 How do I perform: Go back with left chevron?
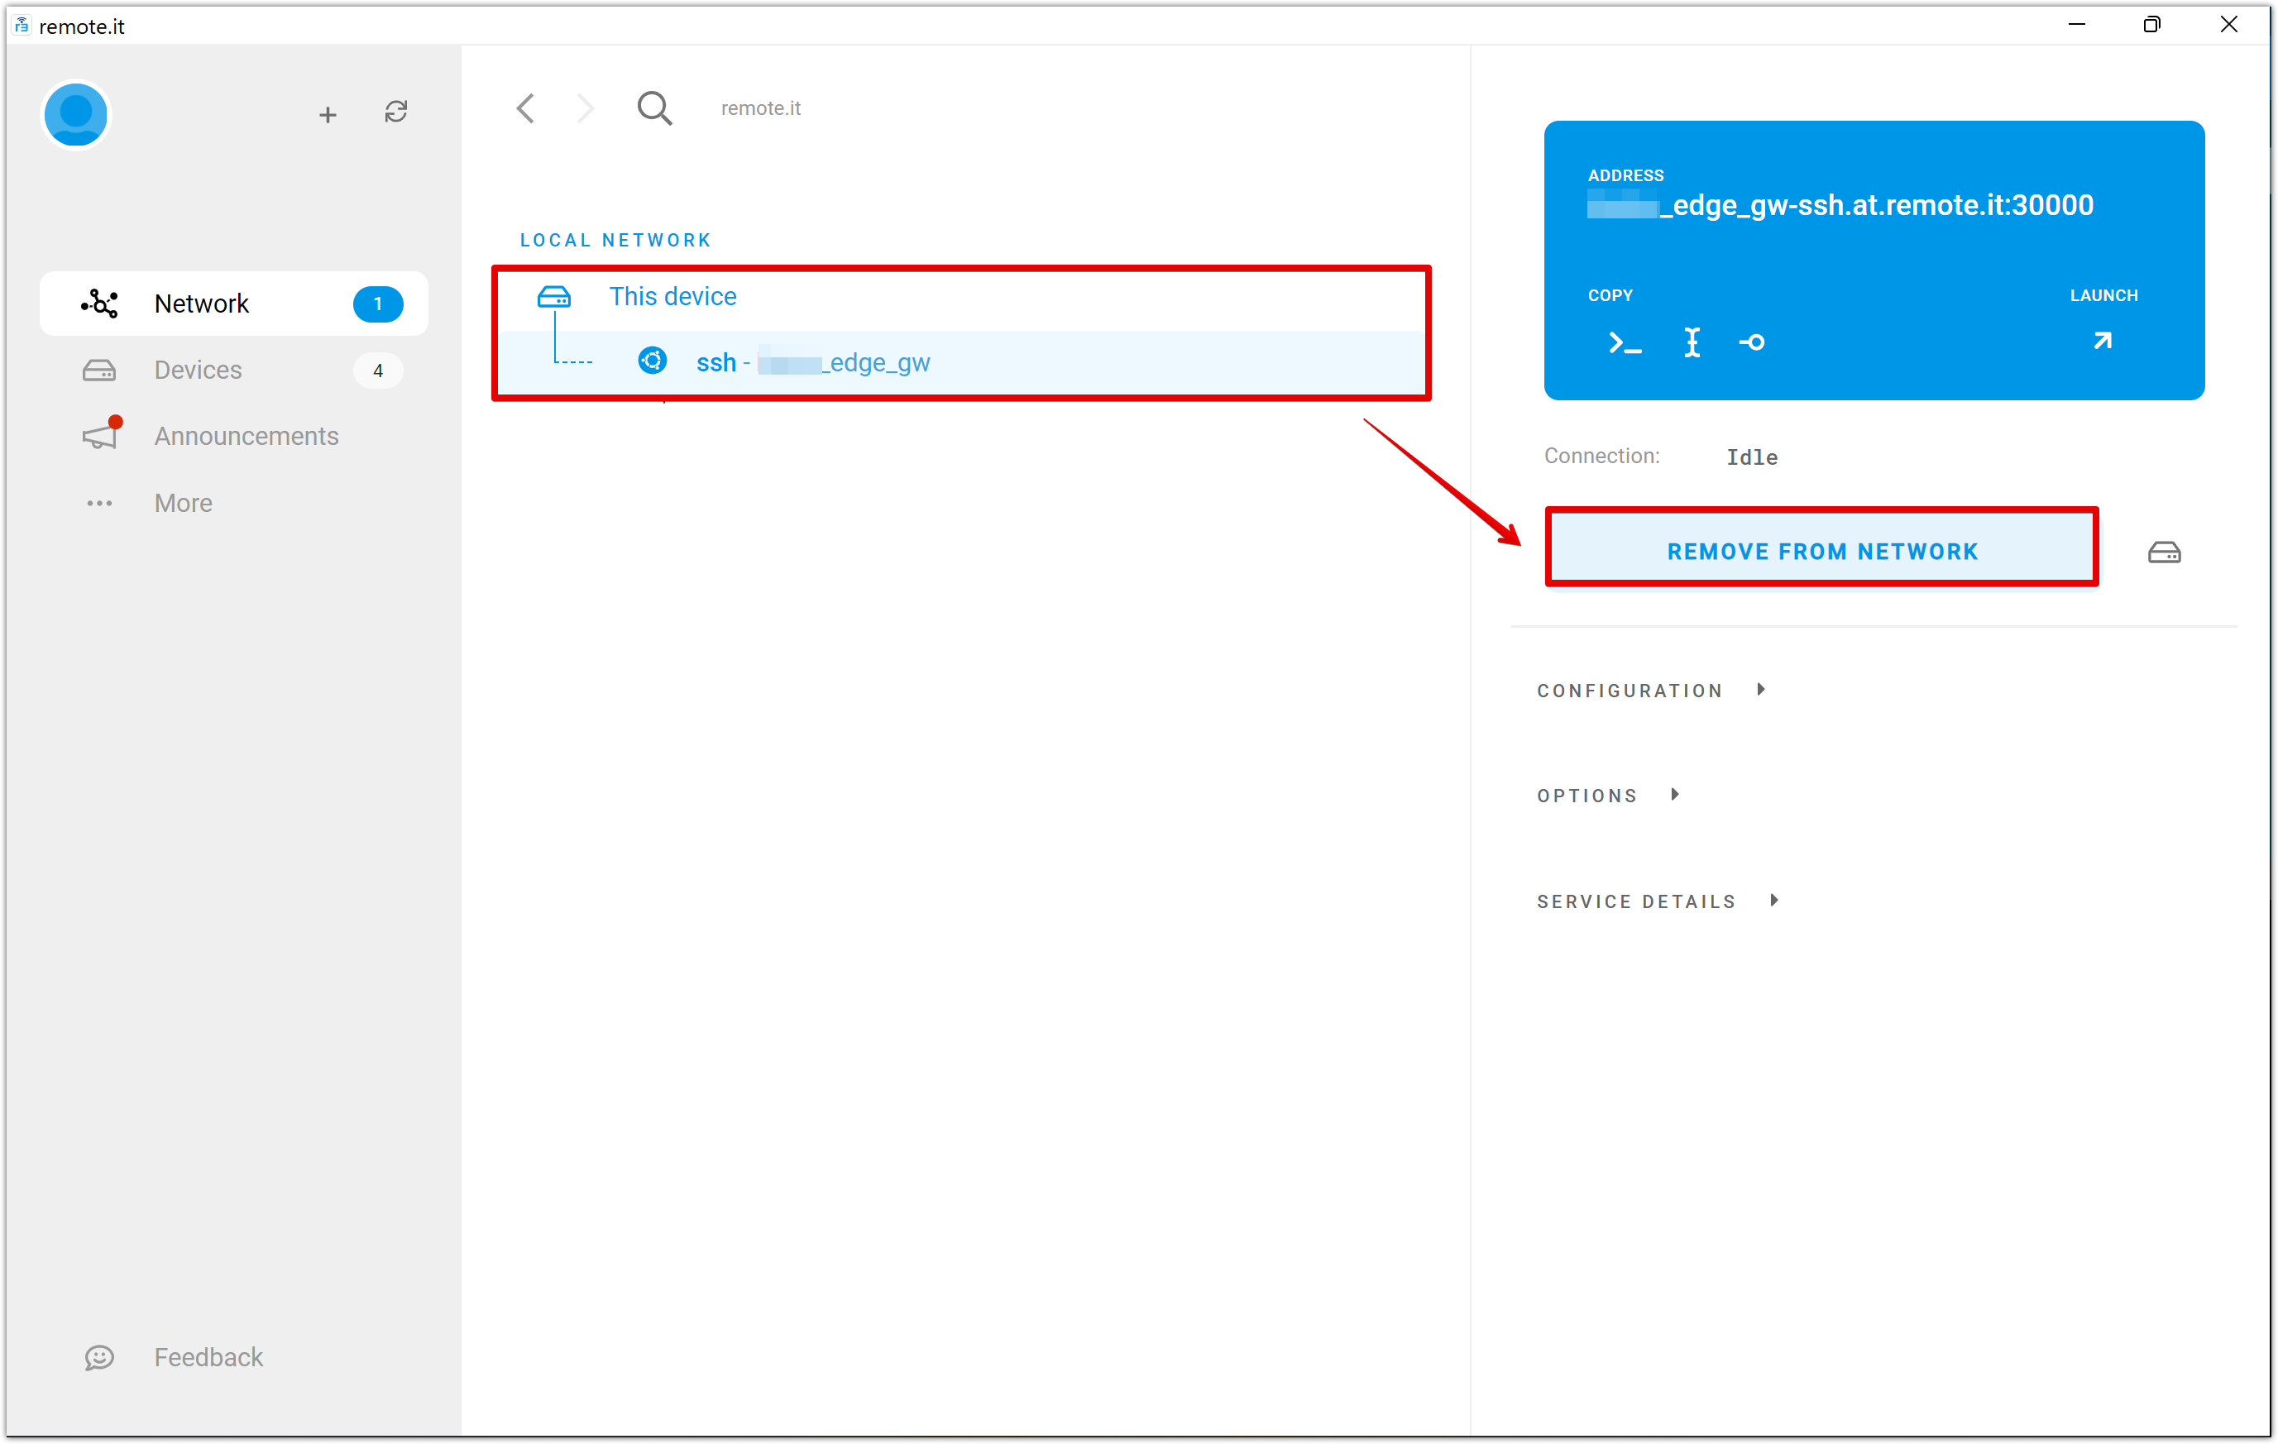(526, 108)
